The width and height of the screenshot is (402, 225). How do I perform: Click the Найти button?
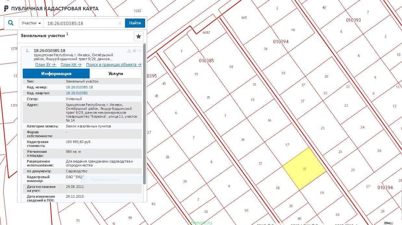[x=135, y=23]
